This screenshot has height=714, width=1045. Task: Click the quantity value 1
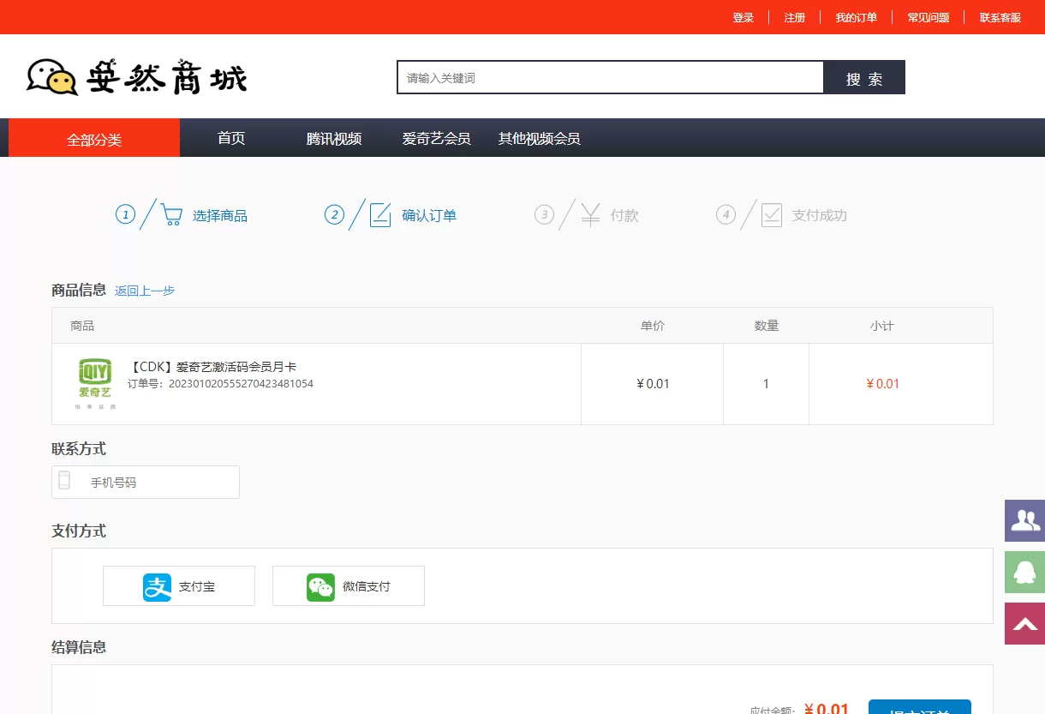pyautogui.click(x=767, y=384)
